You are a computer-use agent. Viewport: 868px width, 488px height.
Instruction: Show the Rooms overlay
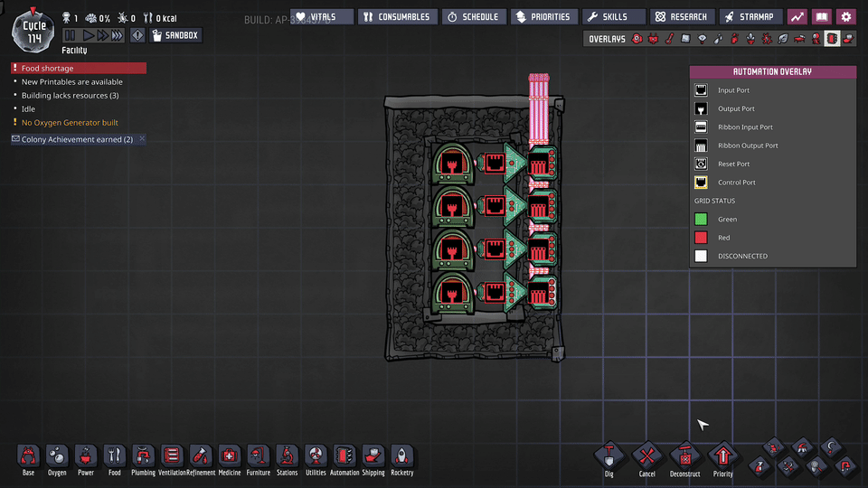[799, 39]
